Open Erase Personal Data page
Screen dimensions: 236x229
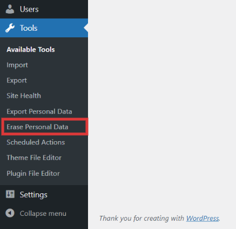[37, 127]
